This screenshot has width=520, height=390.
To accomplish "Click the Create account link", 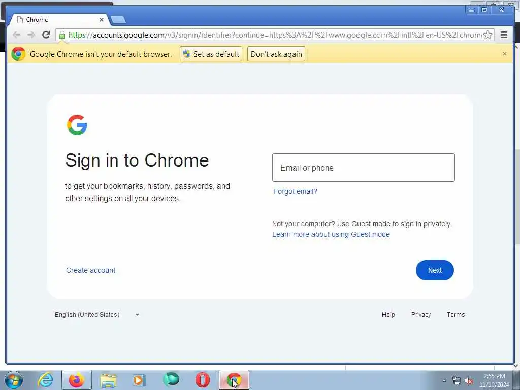I will point(90,270).
